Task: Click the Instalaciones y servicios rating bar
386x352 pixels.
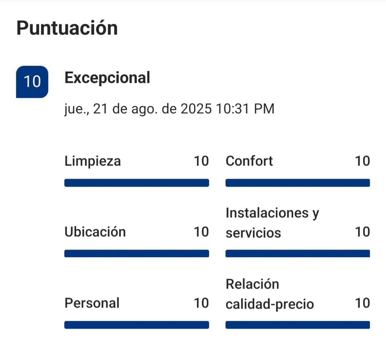Action: tap(297, 254)
